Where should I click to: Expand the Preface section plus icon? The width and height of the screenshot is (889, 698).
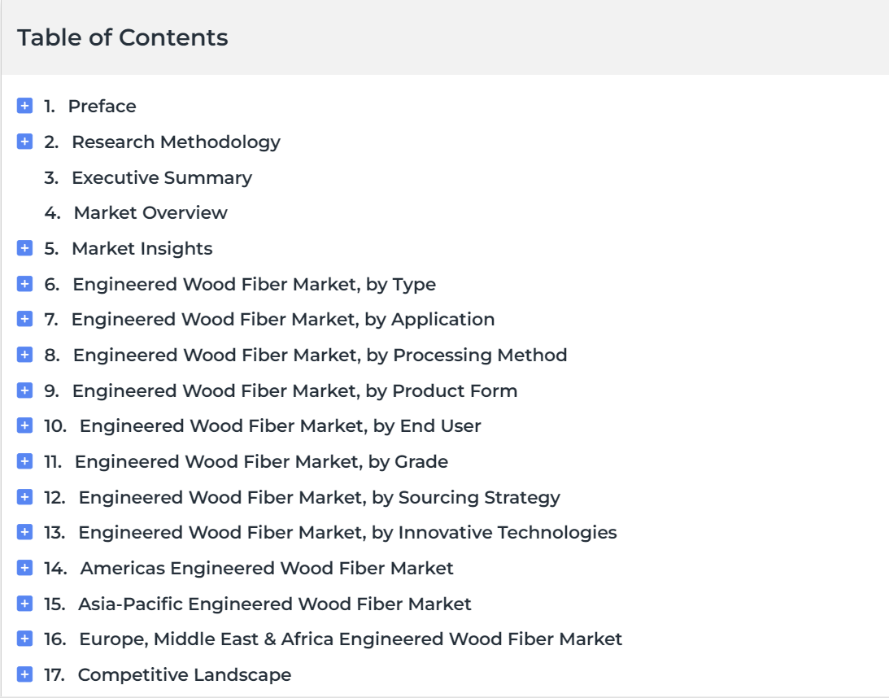(x=24, y=106)
